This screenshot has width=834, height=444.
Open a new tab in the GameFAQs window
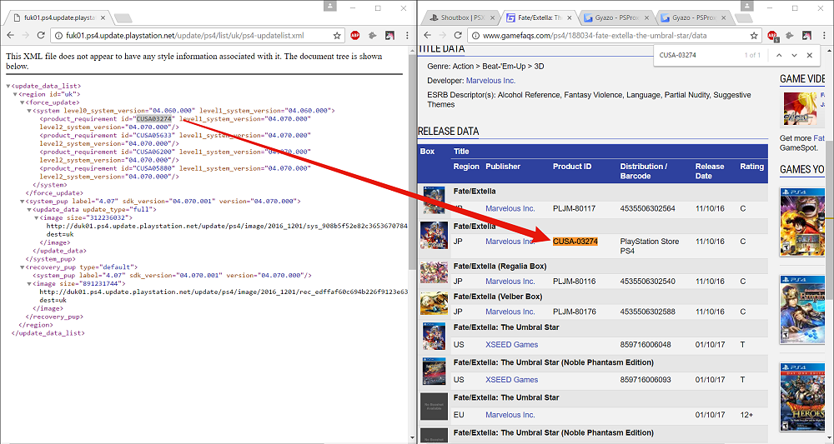[743, 18]
